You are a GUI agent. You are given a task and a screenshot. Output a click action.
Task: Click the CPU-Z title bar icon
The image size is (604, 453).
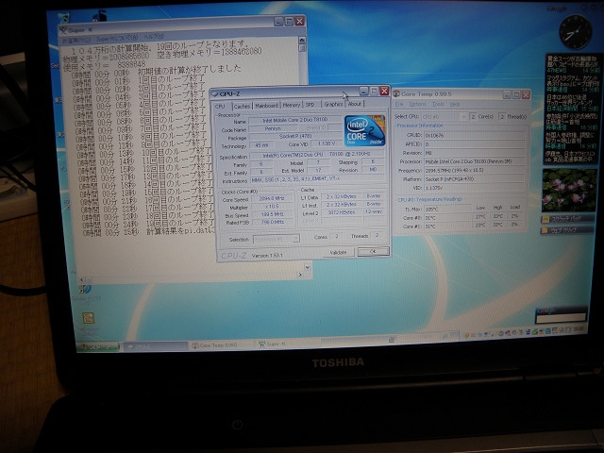pos(214,93)
